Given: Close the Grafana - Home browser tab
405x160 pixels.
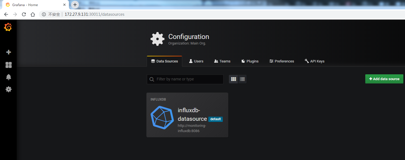Looking at the screenshot, I should point(64,5).
